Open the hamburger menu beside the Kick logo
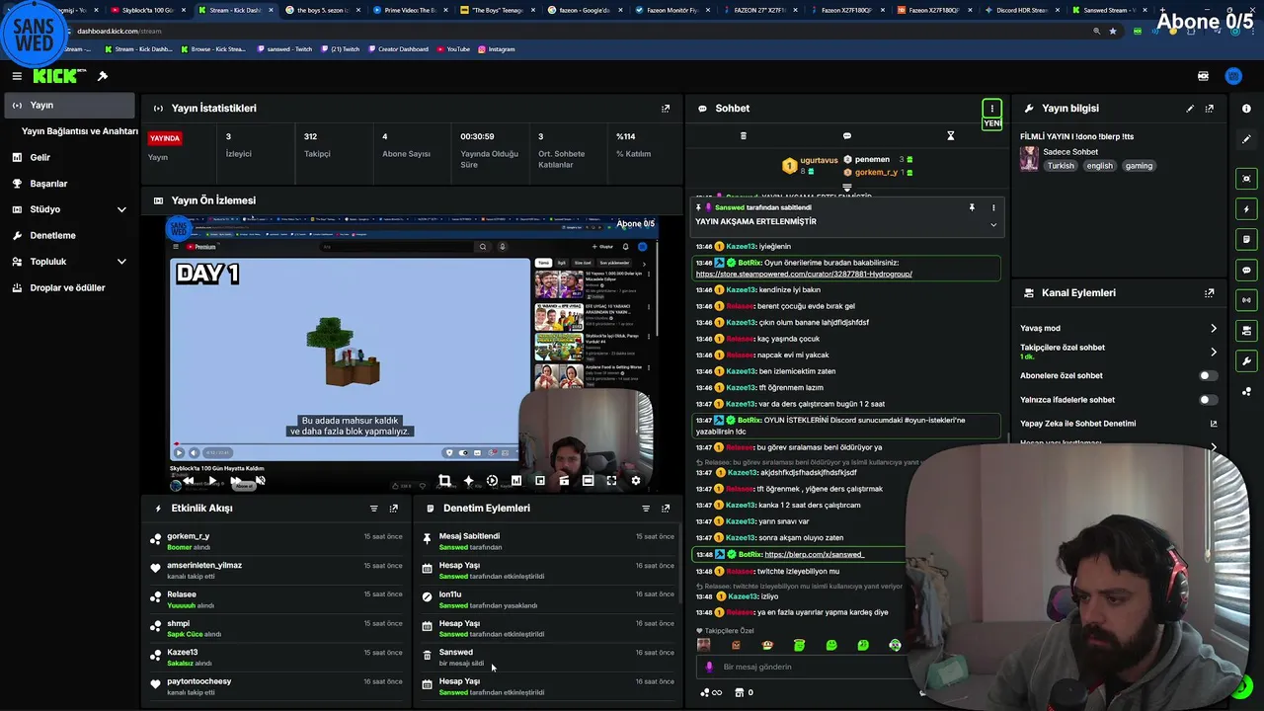 click(x=17, y=76)
